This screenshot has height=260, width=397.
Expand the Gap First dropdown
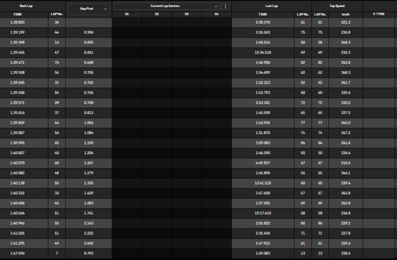[x=89, y=9]
